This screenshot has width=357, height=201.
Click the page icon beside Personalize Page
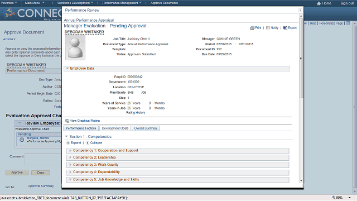(348, 23)
